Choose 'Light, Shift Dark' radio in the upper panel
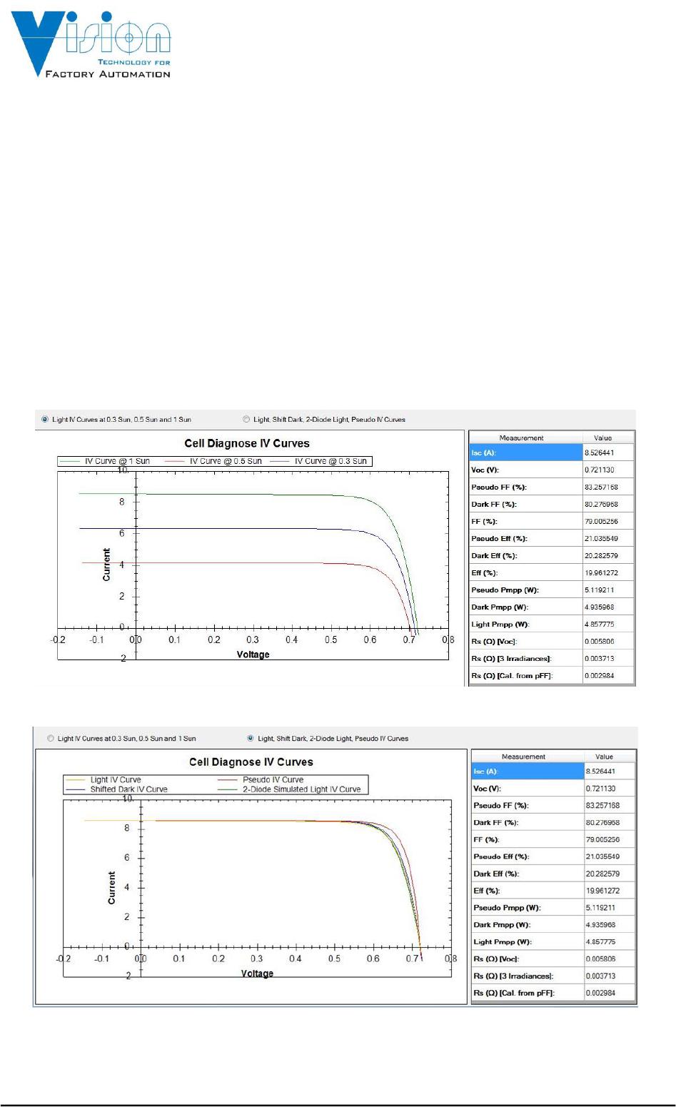Image resolution: width=676 pixels, height=1107 pixels. (247, 419)
